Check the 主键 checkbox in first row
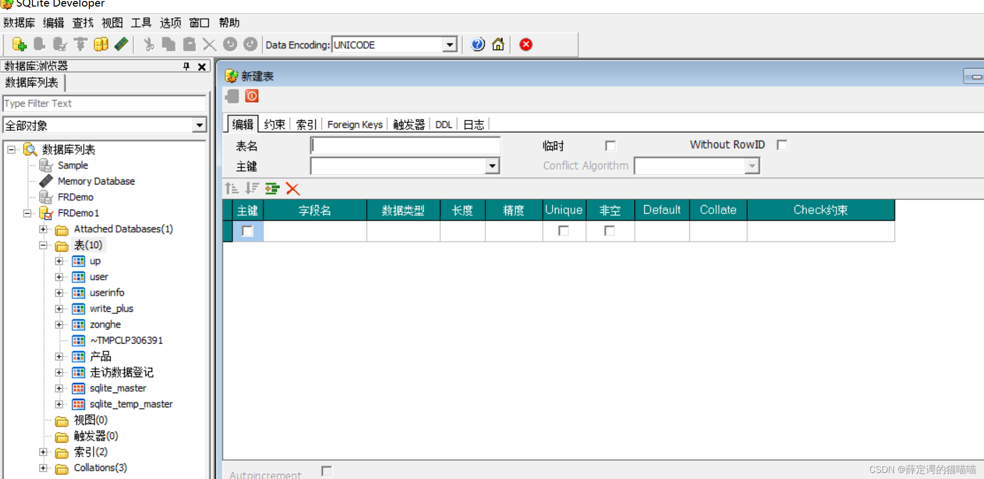This screenshot has height=479, width=984. coord(247,231)
